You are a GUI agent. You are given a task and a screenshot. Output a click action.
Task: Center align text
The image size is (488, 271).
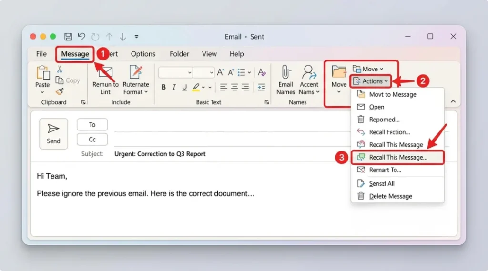click(234, 88)
